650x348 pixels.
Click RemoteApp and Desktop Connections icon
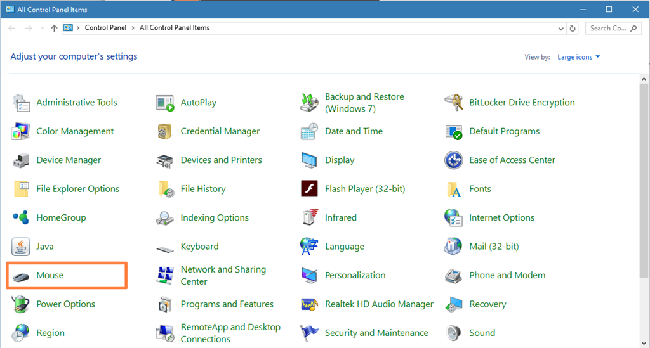[165, 333]
